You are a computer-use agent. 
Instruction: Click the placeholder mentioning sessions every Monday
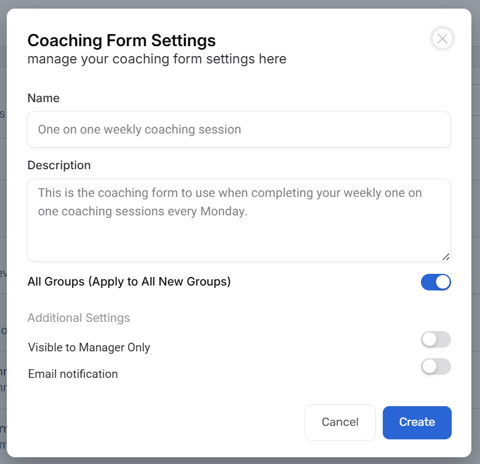pos(143,211)
